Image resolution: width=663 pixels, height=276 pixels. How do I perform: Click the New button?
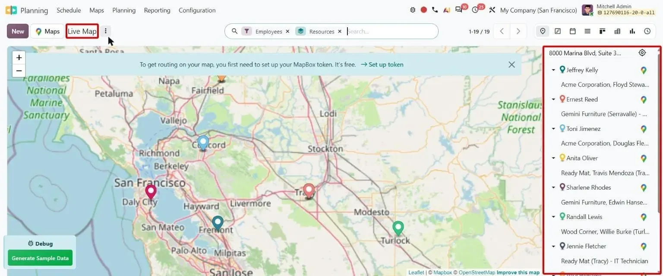point(18,31)
